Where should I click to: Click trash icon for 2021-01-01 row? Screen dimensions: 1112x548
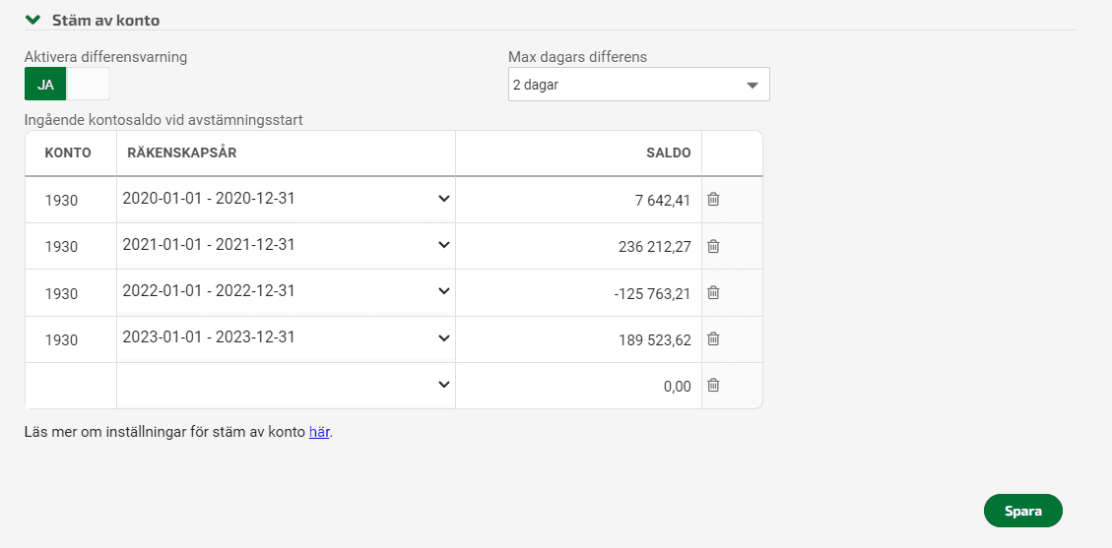pos(713,246)
